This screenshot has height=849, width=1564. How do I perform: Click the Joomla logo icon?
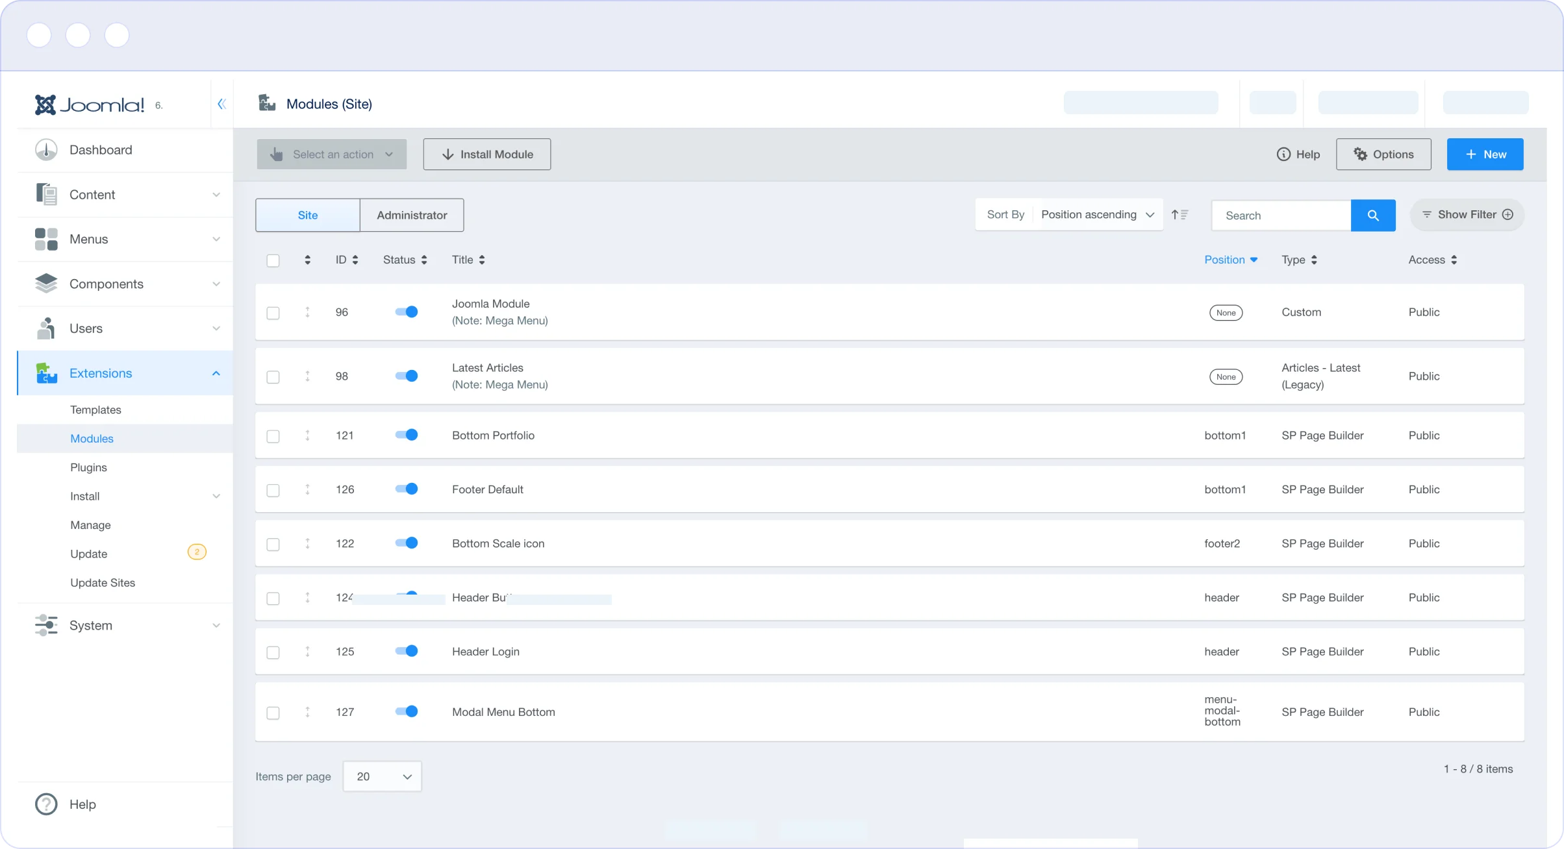[x=45, y=105]
